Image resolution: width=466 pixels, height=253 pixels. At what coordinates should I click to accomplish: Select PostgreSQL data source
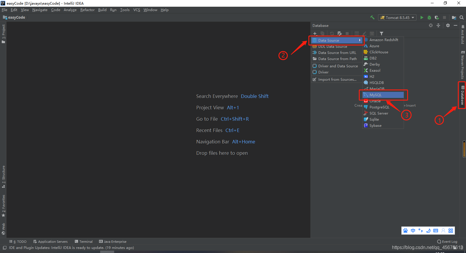tap(383, 107)
